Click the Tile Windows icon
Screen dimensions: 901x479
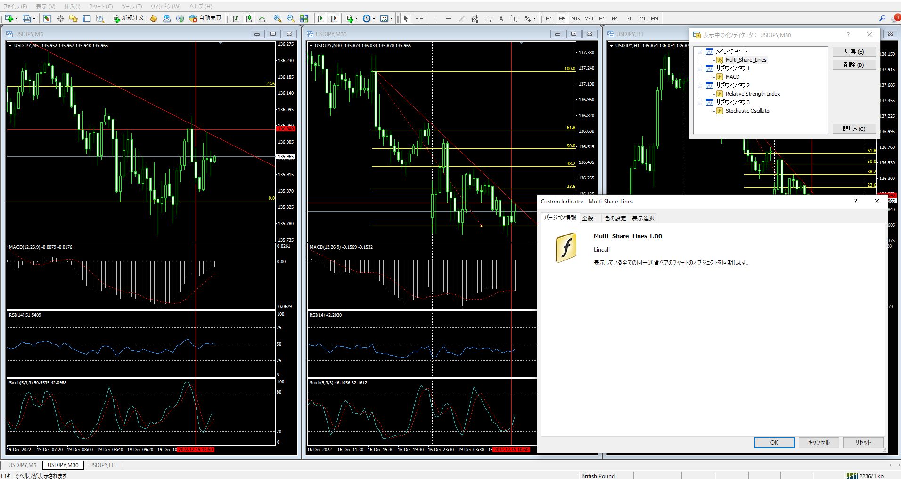pyautogui.click(x=304, y=18)
